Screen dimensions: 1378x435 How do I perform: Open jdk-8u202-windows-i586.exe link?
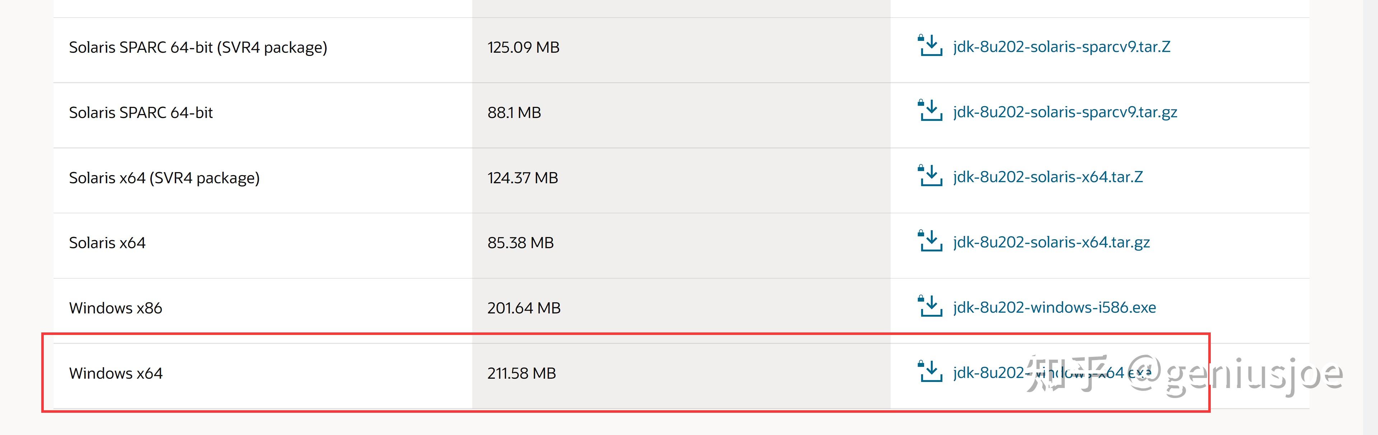point(1054,308)
